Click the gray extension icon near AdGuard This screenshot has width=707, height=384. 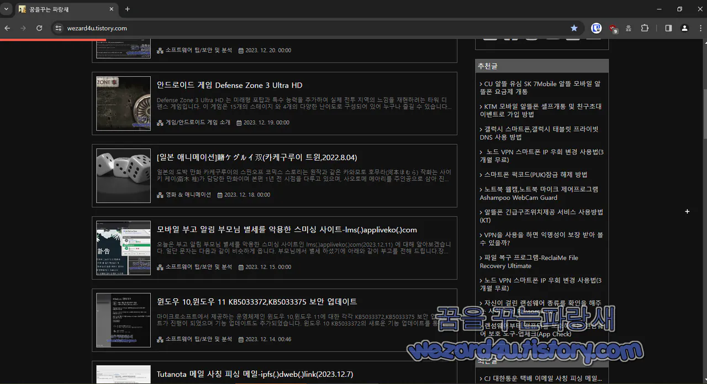click(x=628, y=28)
